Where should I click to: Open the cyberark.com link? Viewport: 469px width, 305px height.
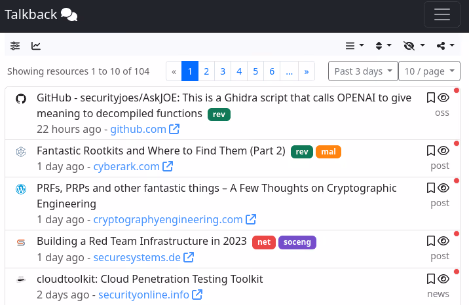(x=126, y=166)
